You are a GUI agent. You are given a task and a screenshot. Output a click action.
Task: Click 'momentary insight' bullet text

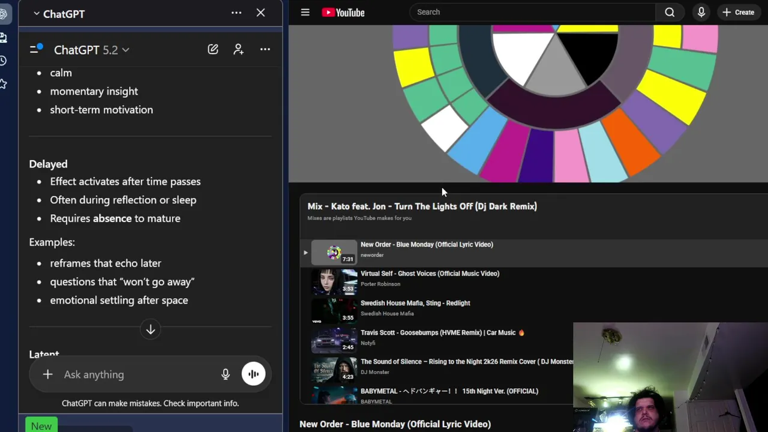click(x=94, y=91)
